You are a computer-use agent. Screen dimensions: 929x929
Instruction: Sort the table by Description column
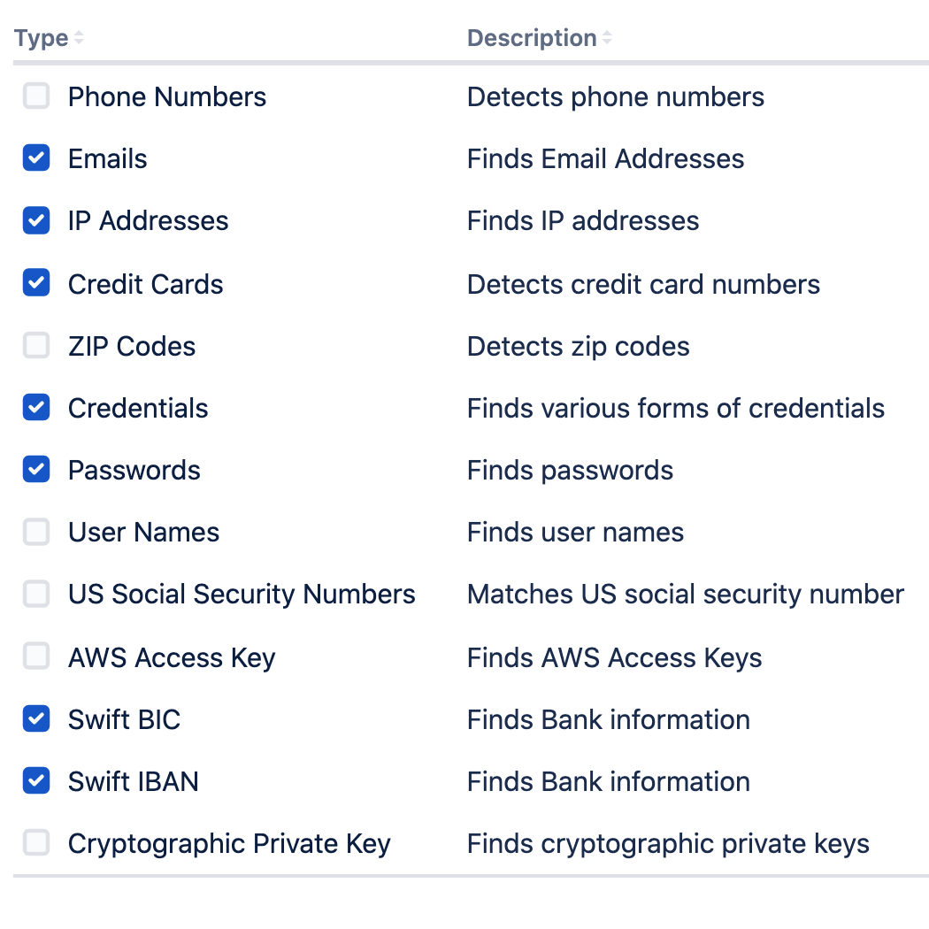click(532, 38)
